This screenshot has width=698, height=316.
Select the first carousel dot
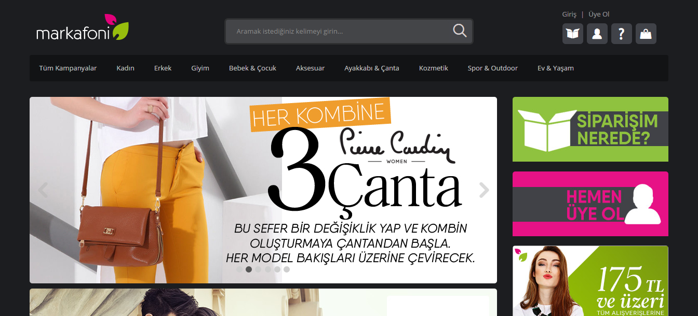239,269
